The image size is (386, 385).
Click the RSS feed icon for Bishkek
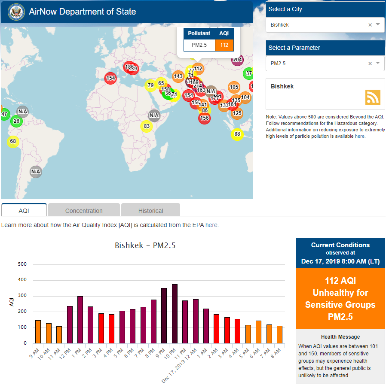(x=373, y=97)
